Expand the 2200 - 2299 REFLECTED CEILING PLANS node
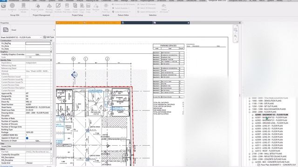The width and height of the screenshot is (298, 167). (250, 157)
